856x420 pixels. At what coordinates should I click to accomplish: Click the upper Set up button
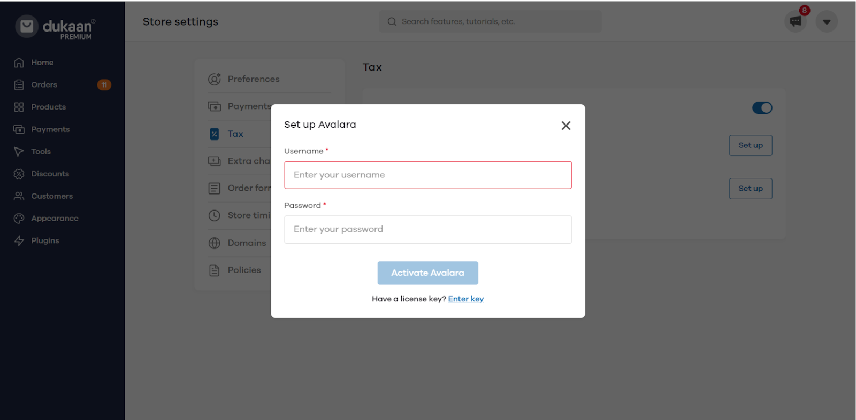click(751, 145)
